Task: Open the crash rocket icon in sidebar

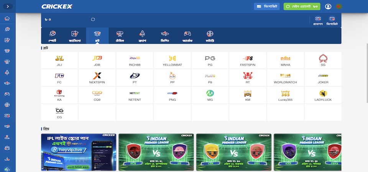Action: [x=7, y=72]
